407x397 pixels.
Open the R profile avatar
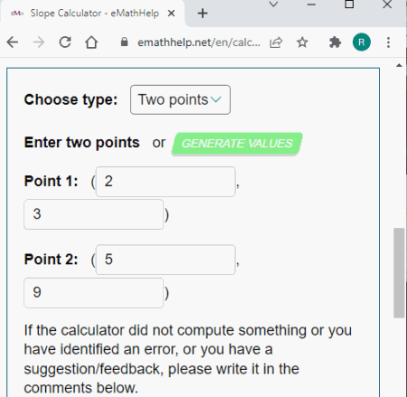[362, 43]
